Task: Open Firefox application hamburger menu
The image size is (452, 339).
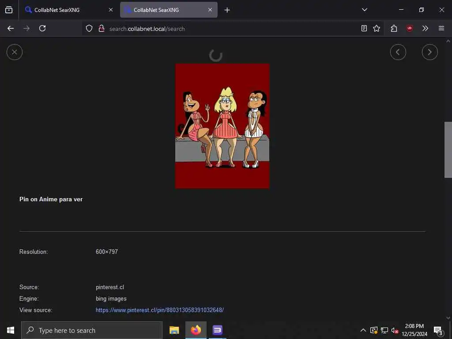Action: (441, 28)
